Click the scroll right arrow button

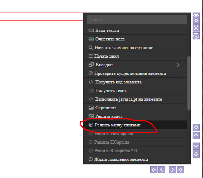(173, 170)
